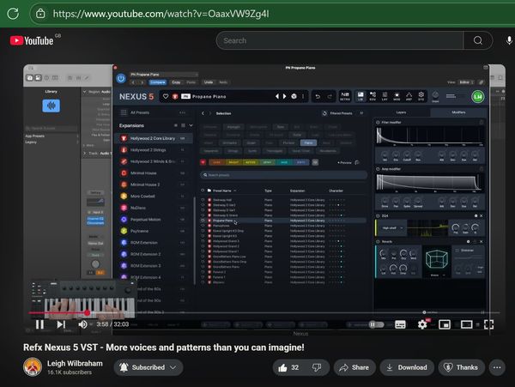Click the Thanks button

tap(461, 367)
